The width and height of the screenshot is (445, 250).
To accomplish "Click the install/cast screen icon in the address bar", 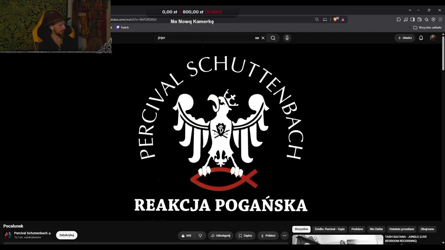I will click(325, 19).
